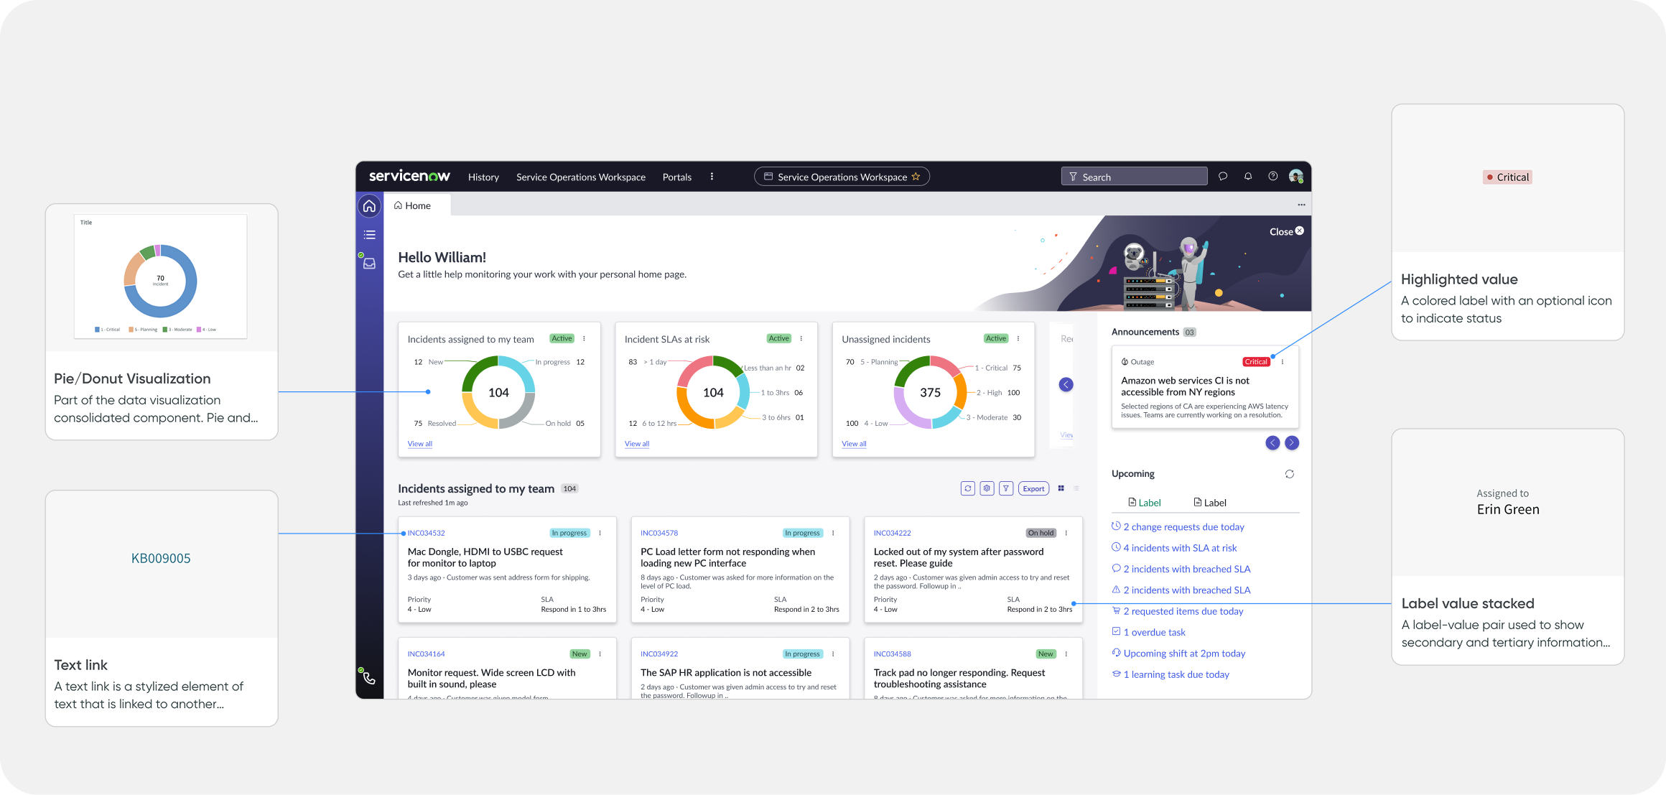The width and height of the screenshot is (1666, 795).
Task: Select the first green Label tab in Upcoming
Action: pyautogui.click(x=1144, y=503)
